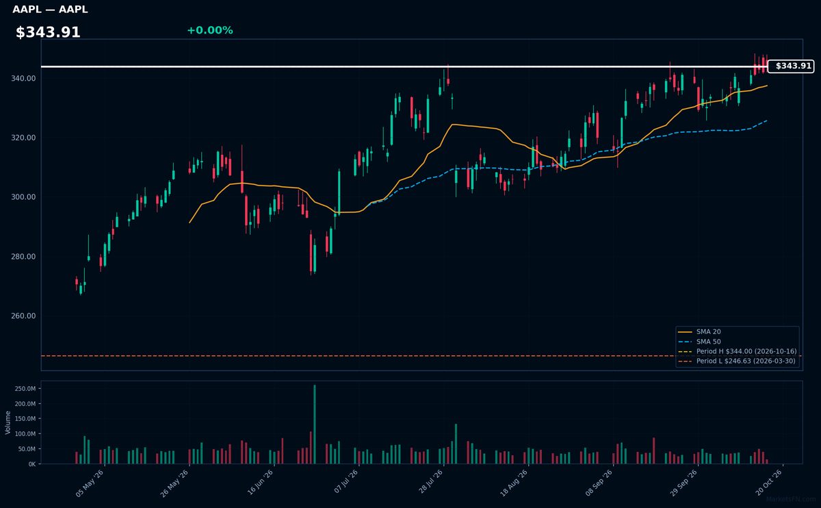Image resolution: width=821 pixels, height=508 pixels.
Task: Click the 280.00 price axis label
Action: [23, 257]
